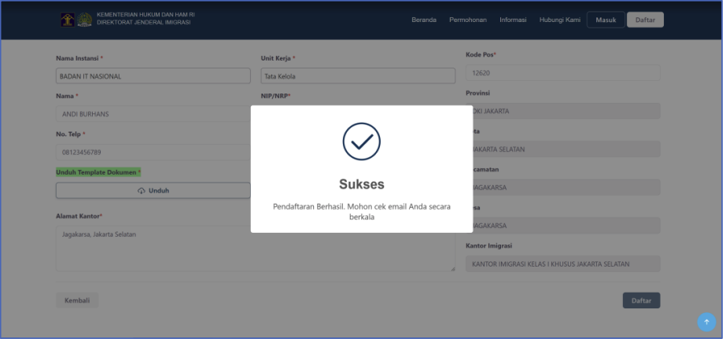
Task: Click the KEMENTERIAN HUKUM DAN HAM RI title
Action: (146, 15)
